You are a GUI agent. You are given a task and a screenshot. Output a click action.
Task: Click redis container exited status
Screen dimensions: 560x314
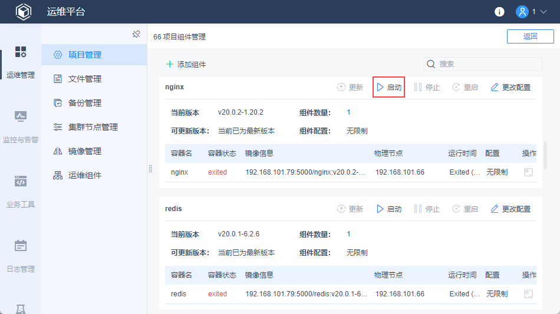pos(218,294)
